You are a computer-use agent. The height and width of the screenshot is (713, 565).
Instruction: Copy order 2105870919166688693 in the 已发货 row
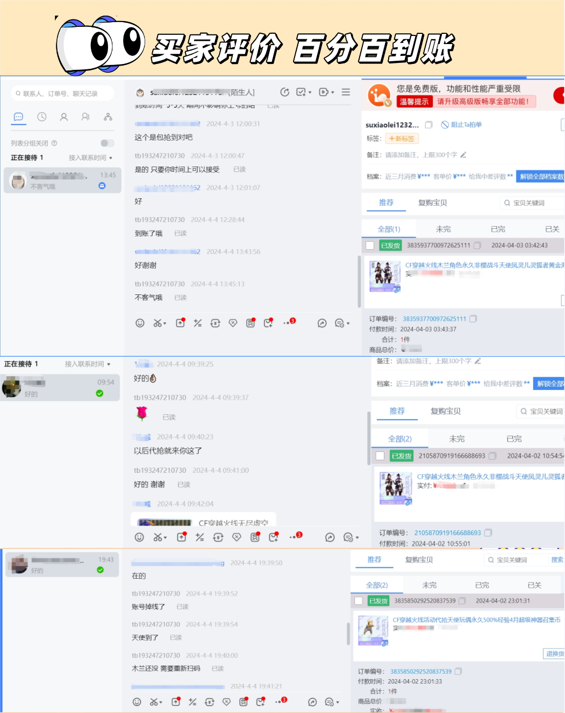[x=492, y=456]
